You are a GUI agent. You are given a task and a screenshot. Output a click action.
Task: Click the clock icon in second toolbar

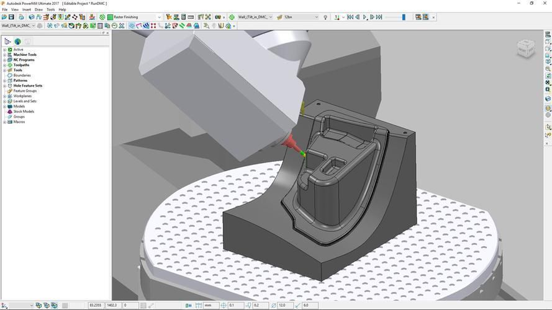pyautogui.click(x=114, y=25)
